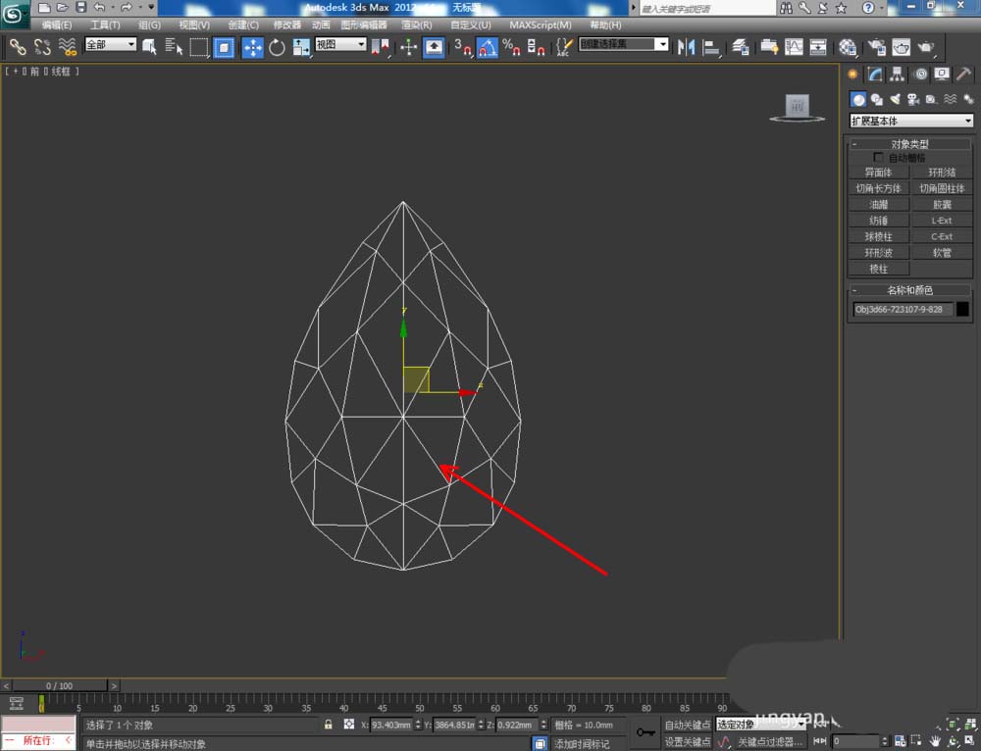The height and width of the screenshot is (751, 981).
Task: Select the Move tool in main toolbar
Action: (252, 47)
